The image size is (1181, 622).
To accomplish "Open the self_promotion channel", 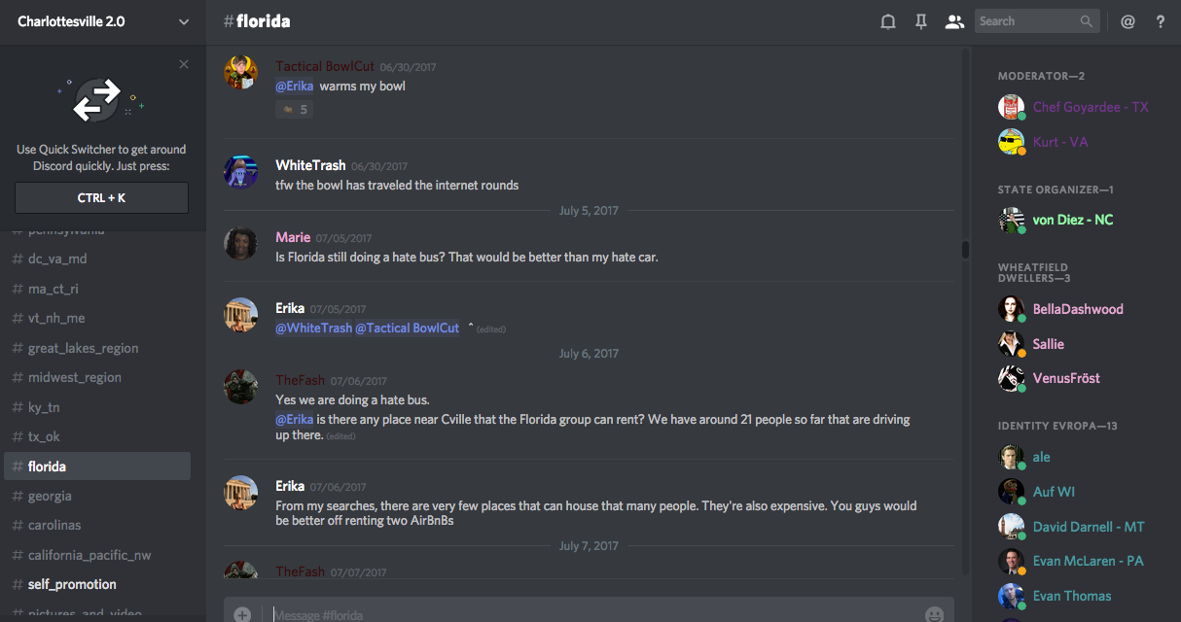I will (x=72, y=584).
